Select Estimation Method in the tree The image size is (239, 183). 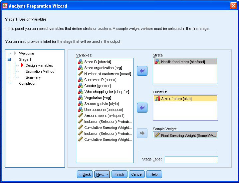pos(40,71)
